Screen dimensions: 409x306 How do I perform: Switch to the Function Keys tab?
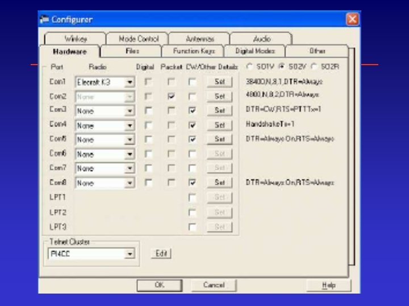click(x=194, y=51)
